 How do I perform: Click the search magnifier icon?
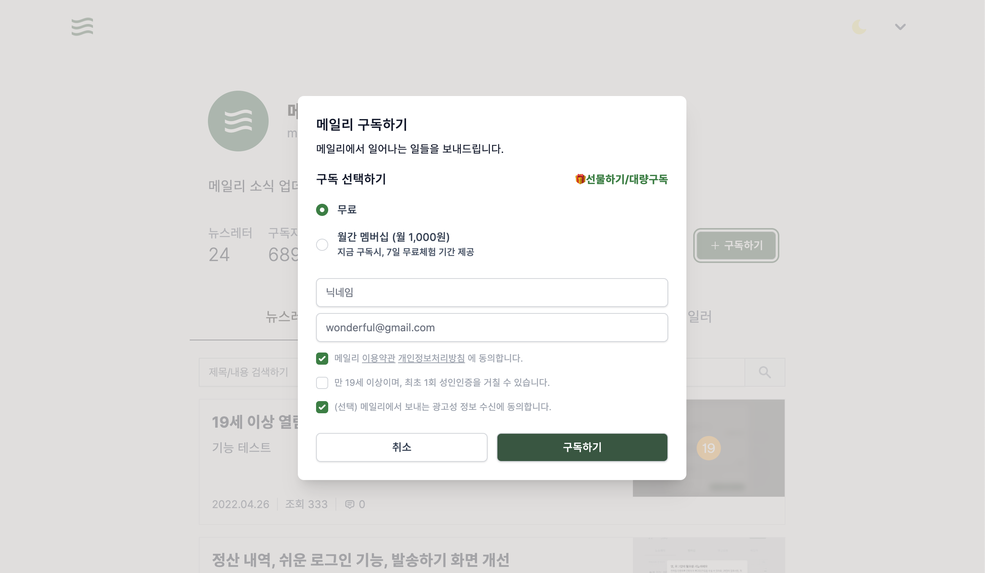point(765,372)
